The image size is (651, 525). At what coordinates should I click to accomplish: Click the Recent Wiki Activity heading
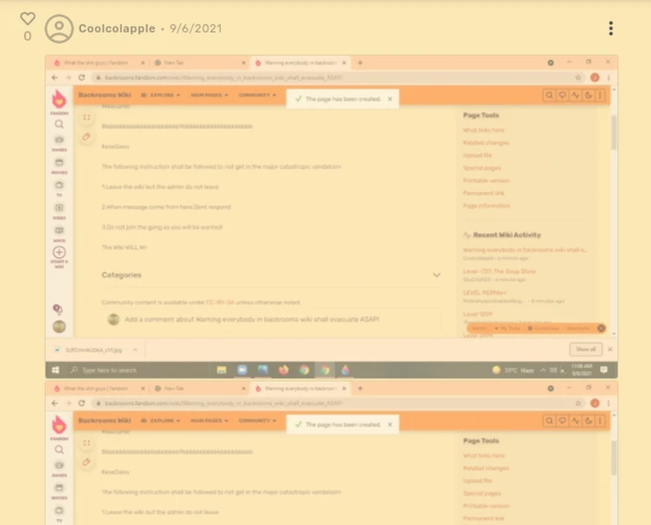pos(507,234)
